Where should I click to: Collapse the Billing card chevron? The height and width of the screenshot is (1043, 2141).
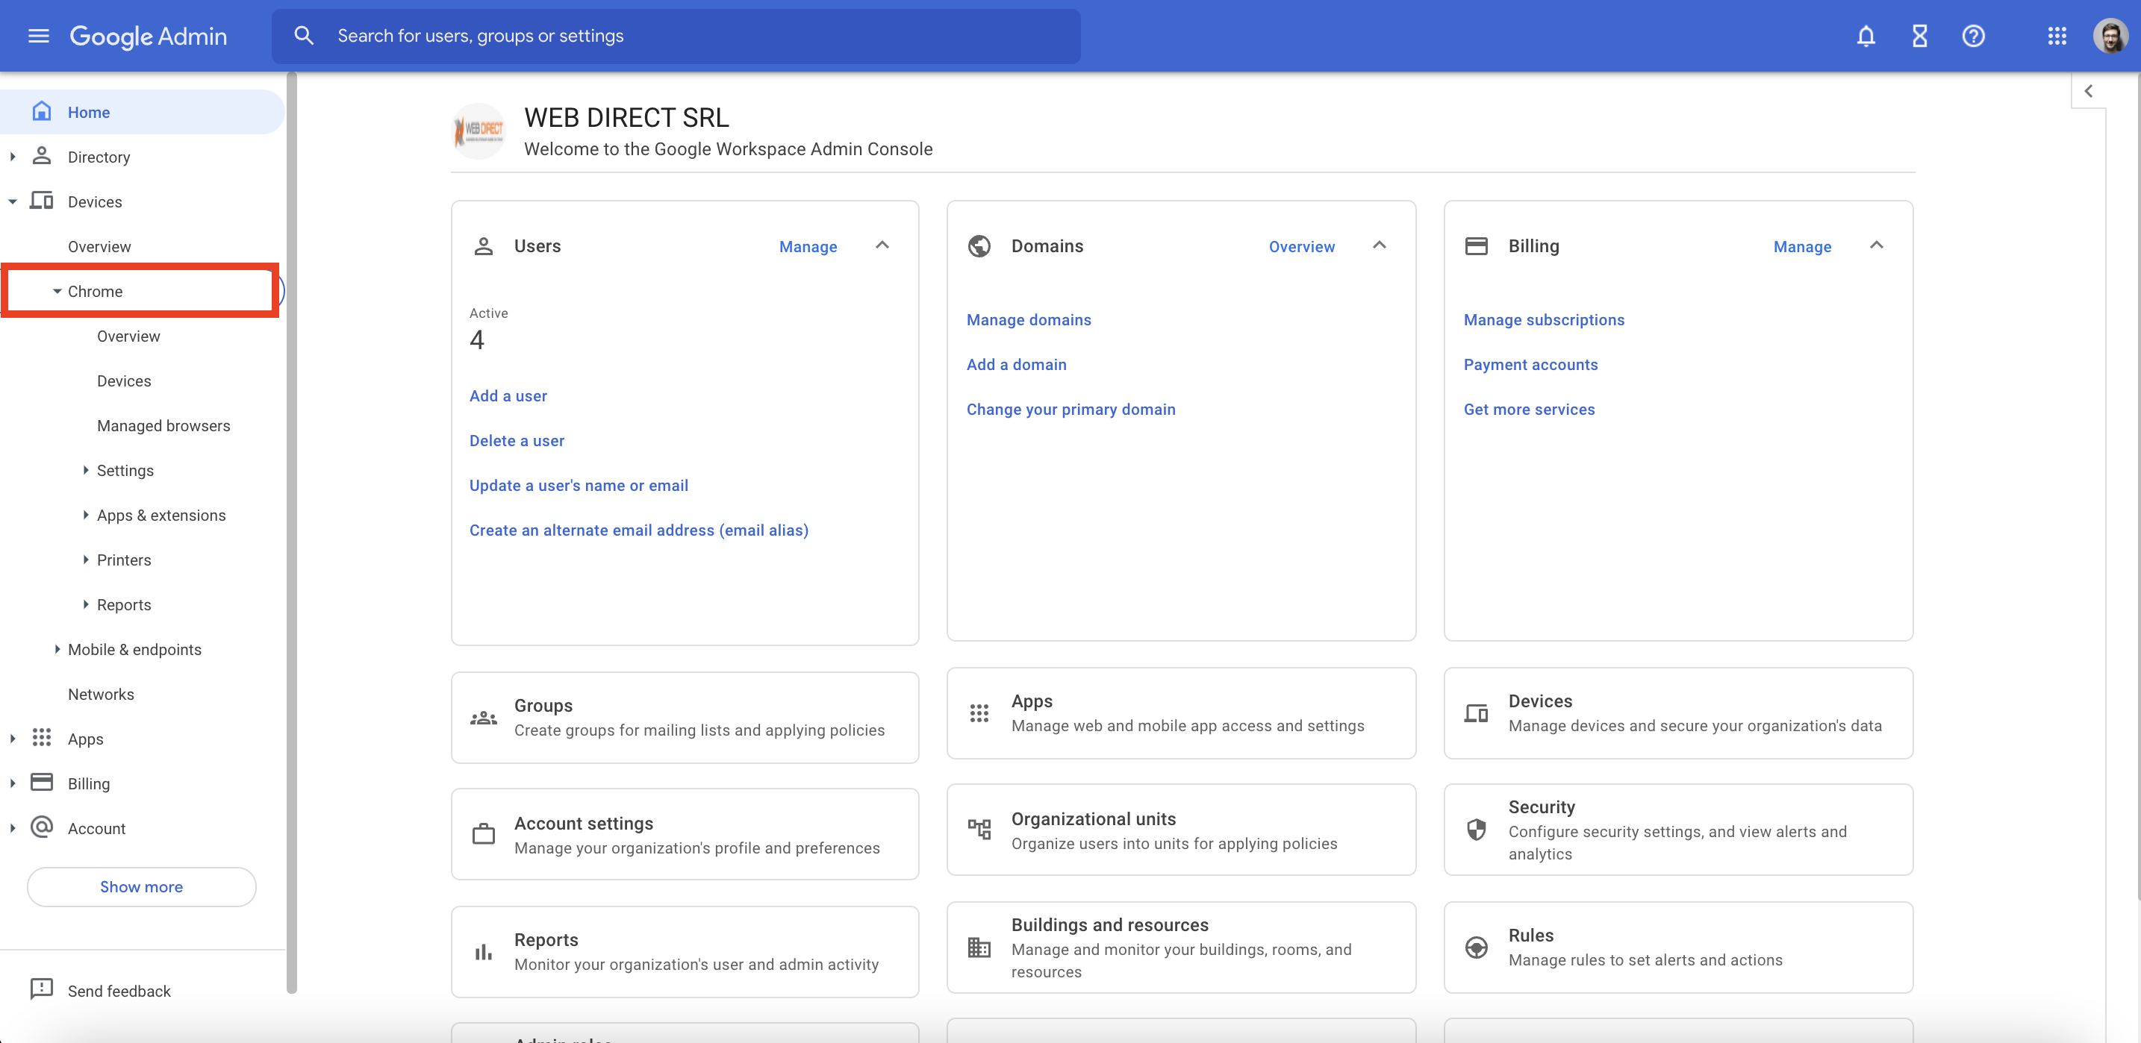(x=1876, y=245)
